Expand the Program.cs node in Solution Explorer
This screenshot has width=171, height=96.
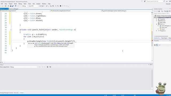click(x=157, y=31)
